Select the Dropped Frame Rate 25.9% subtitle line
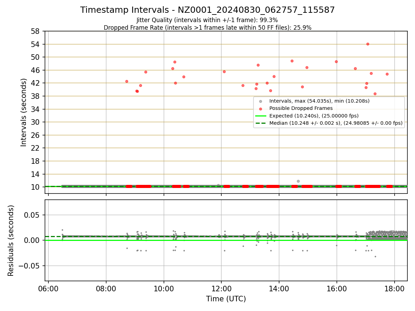The width and height of the screenshot is (415, 311). pyautogui.click(x=207, y=28)
